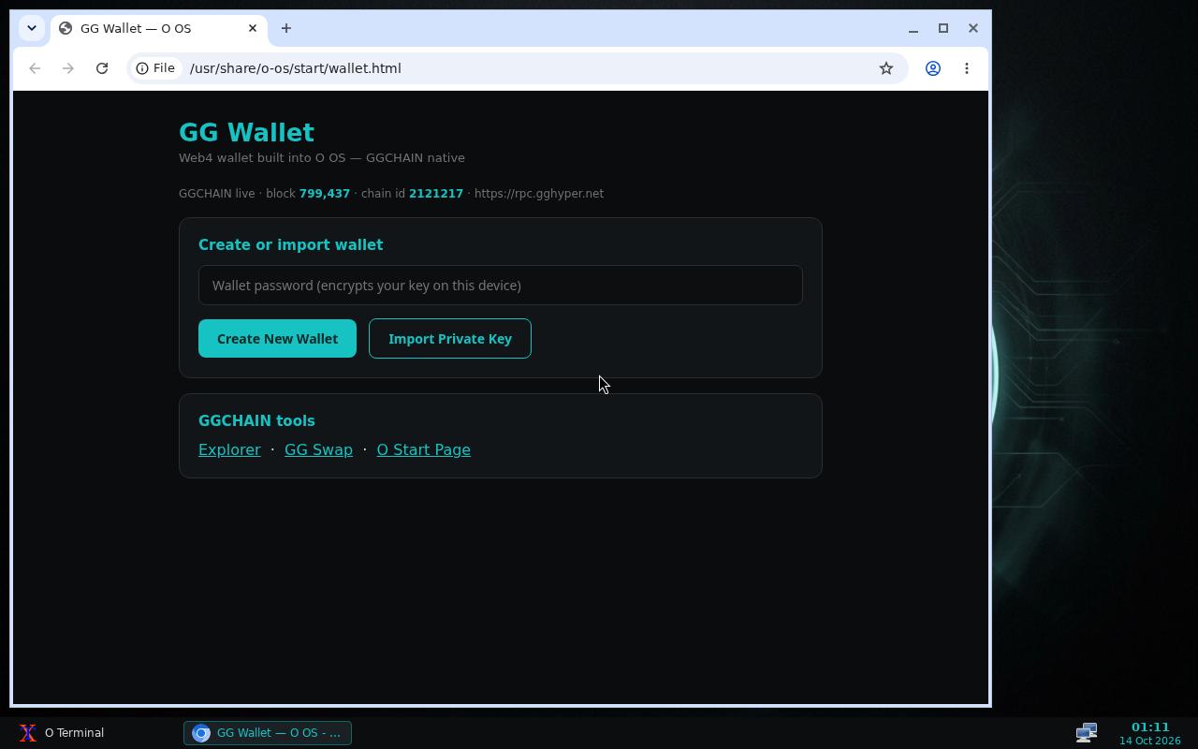Open the GG Swap link
The height and width of the screenshot is (749, 1198).
[x=318, y=450]
